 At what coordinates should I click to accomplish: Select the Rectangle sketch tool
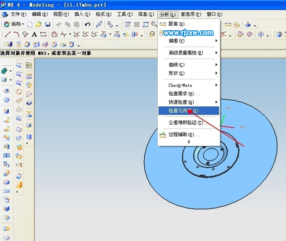(43, 34)
